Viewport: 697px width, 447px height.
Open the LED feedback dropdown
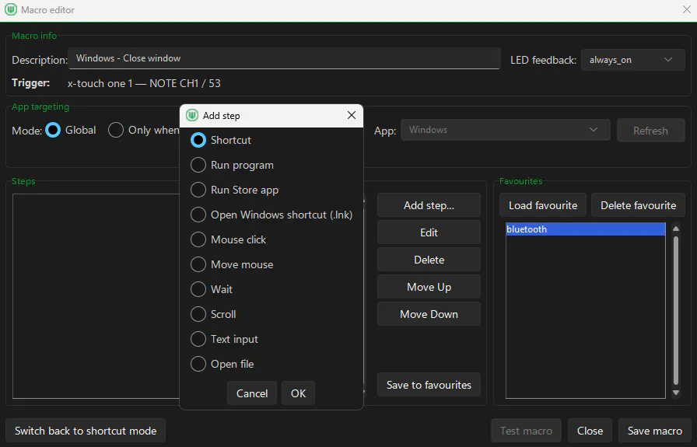[632, 60]
